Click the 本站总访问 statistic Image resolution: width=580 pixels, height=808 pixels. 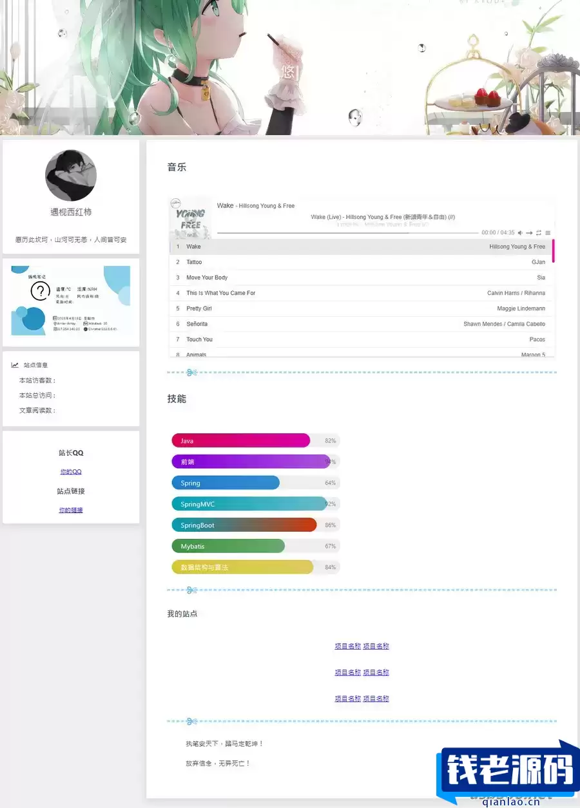pyautogui.click(x=37, y=395)
